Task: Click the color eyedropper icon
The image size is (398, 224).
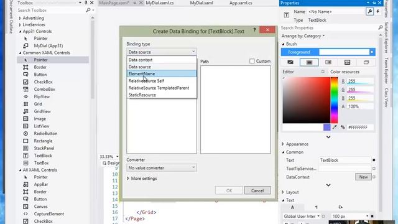Action: [335, 127]
